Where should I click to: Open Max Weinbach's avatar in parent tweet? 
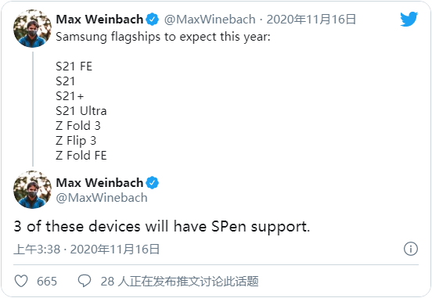pos(33,28)
